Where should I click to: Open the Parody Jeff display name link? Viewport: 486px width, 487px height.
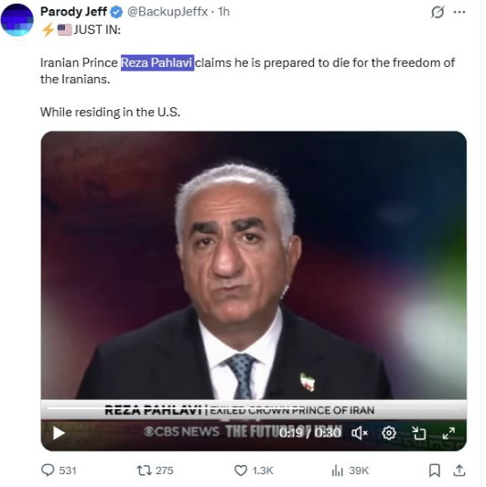coord(73,12)
